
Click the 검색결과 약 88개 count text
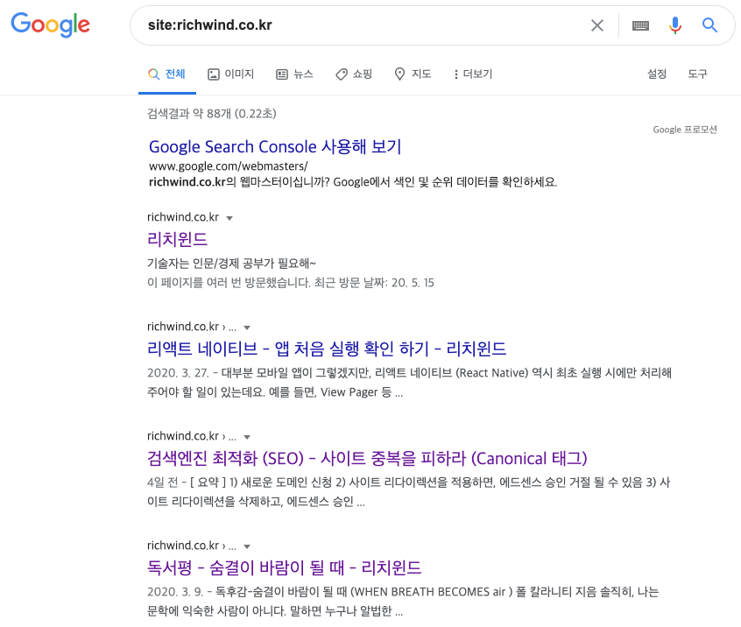[212, 113]
